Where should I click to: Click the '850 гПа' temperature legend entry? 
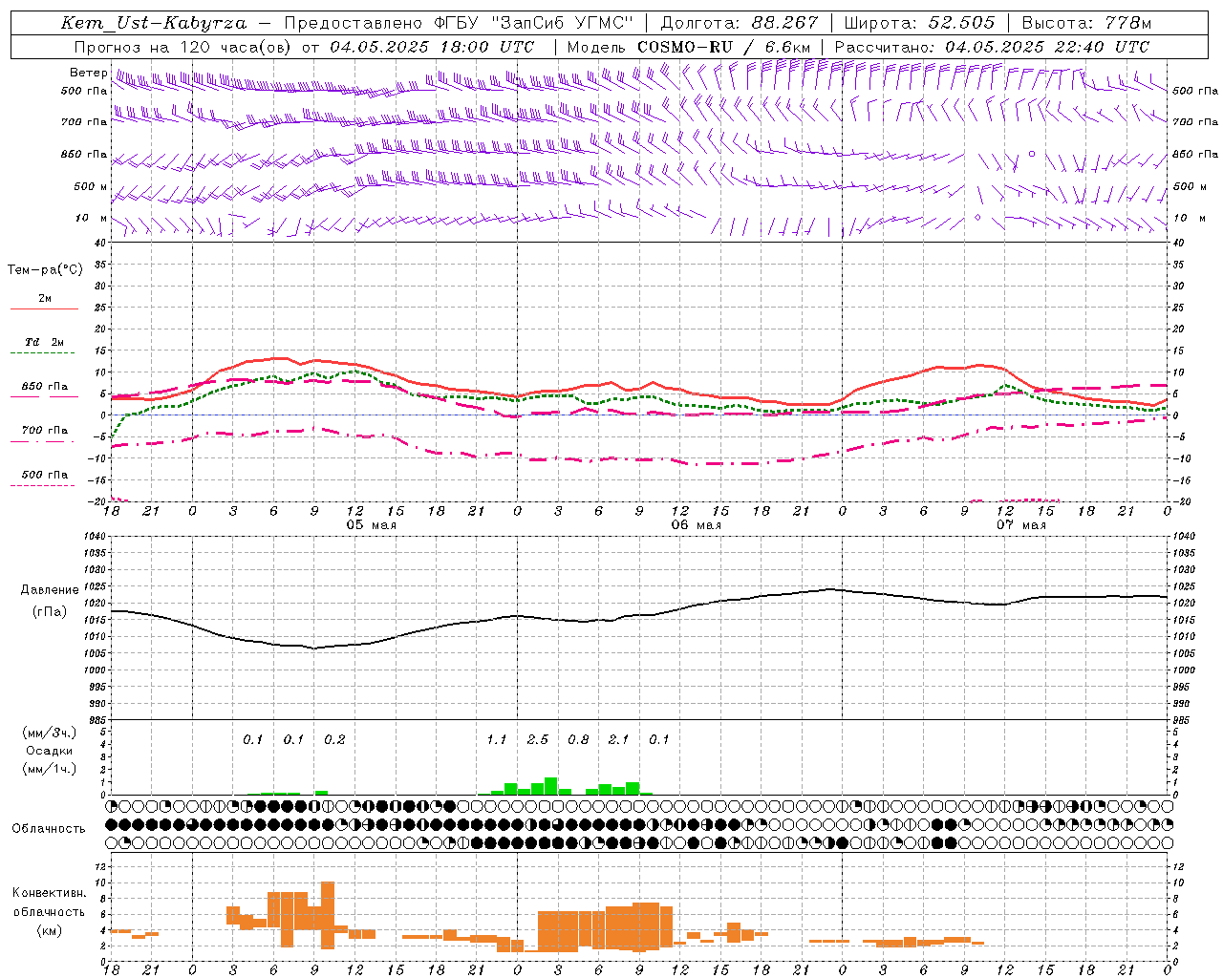(45, 387)
